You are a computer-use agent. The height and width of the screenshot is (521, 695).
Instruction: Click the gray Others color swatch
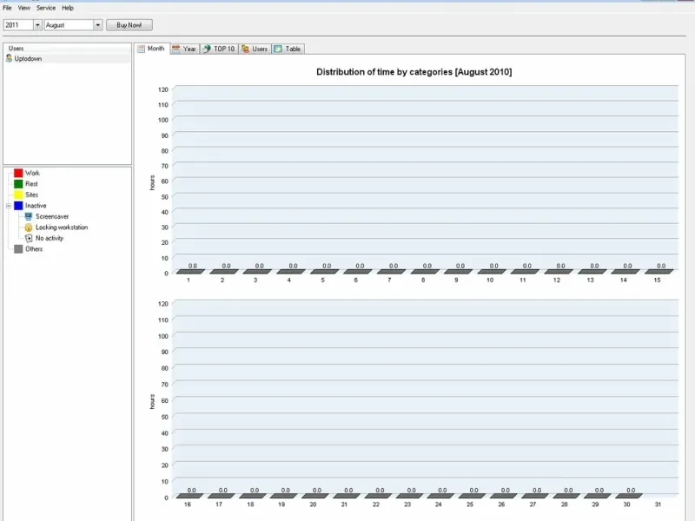tap(18, 249)
